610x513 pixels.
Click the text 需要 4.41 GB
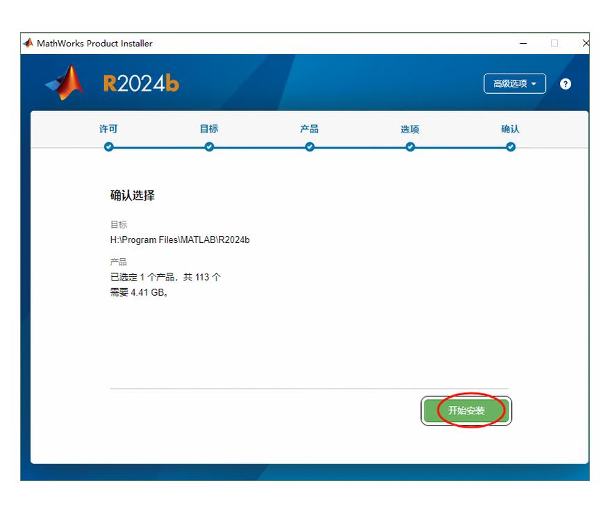[x=139, y=292]
